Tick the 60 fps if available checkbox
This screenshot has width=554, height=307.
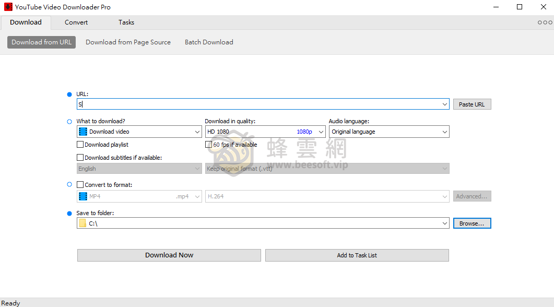208,145
